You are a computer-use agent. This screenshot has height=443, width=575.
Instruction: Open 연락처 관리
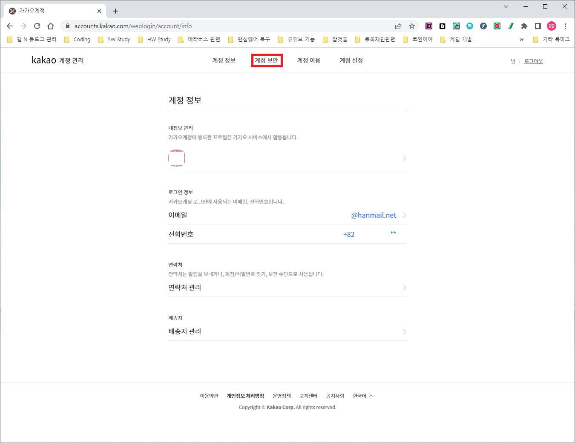(287, 288)
